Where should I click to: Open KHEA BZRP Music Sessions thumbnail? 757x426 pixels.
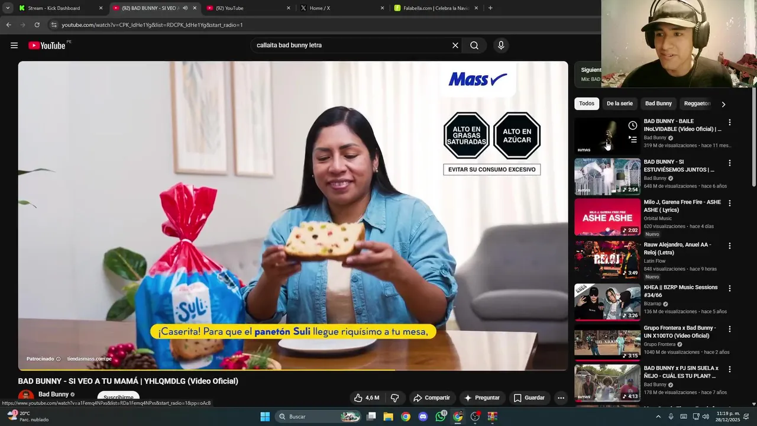[607, 302]
